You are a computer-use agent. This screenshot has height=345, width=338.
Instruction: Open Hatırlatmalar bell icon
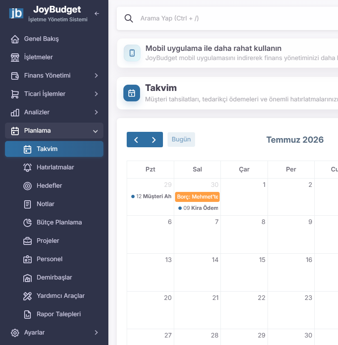click(28, 167)
